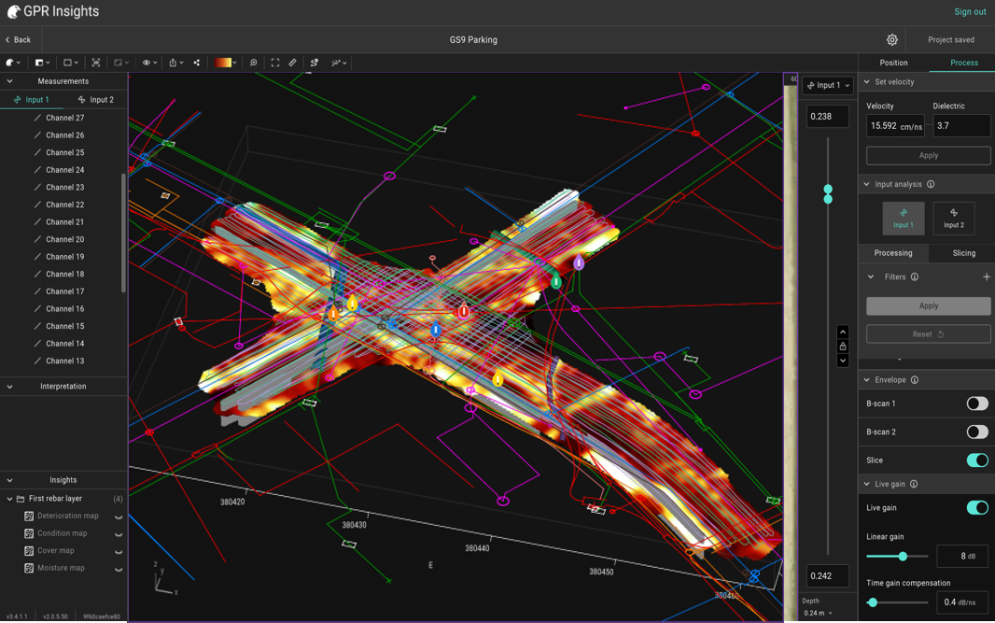The image size is (995, 623).
Task: Disable the Live gain toggle
Action: click(976, 508)
